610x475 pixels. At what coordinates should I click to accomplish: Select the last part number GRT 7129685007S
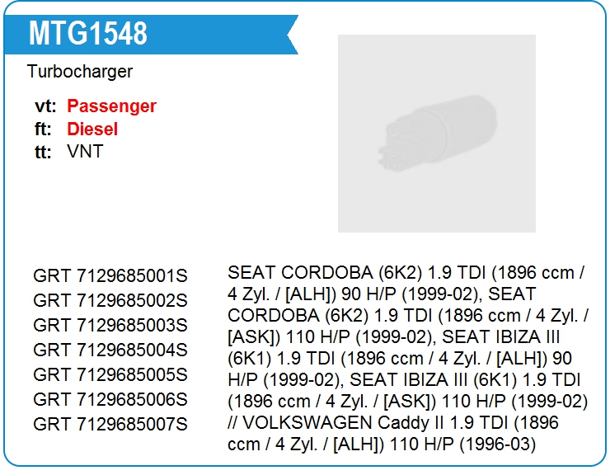point(110,424)
